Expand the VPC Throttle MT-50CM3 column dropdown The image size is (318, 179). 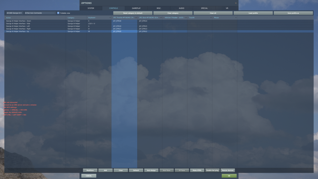[x=136, y=18]
